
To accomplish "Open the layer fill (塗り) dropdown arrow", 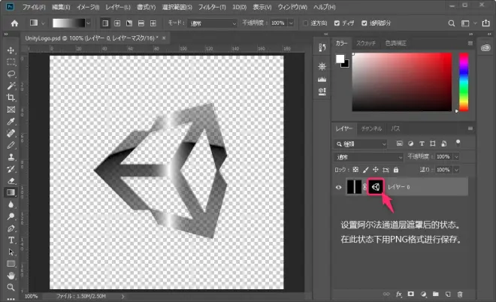I will point(456,170).
